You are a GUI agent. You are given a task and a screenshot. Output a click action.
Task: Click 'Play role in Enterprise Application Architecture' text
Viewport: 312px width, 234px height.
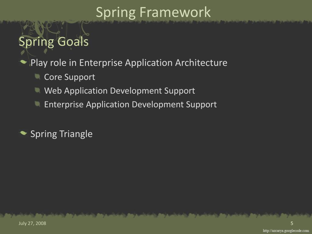[x=129, y=63]
